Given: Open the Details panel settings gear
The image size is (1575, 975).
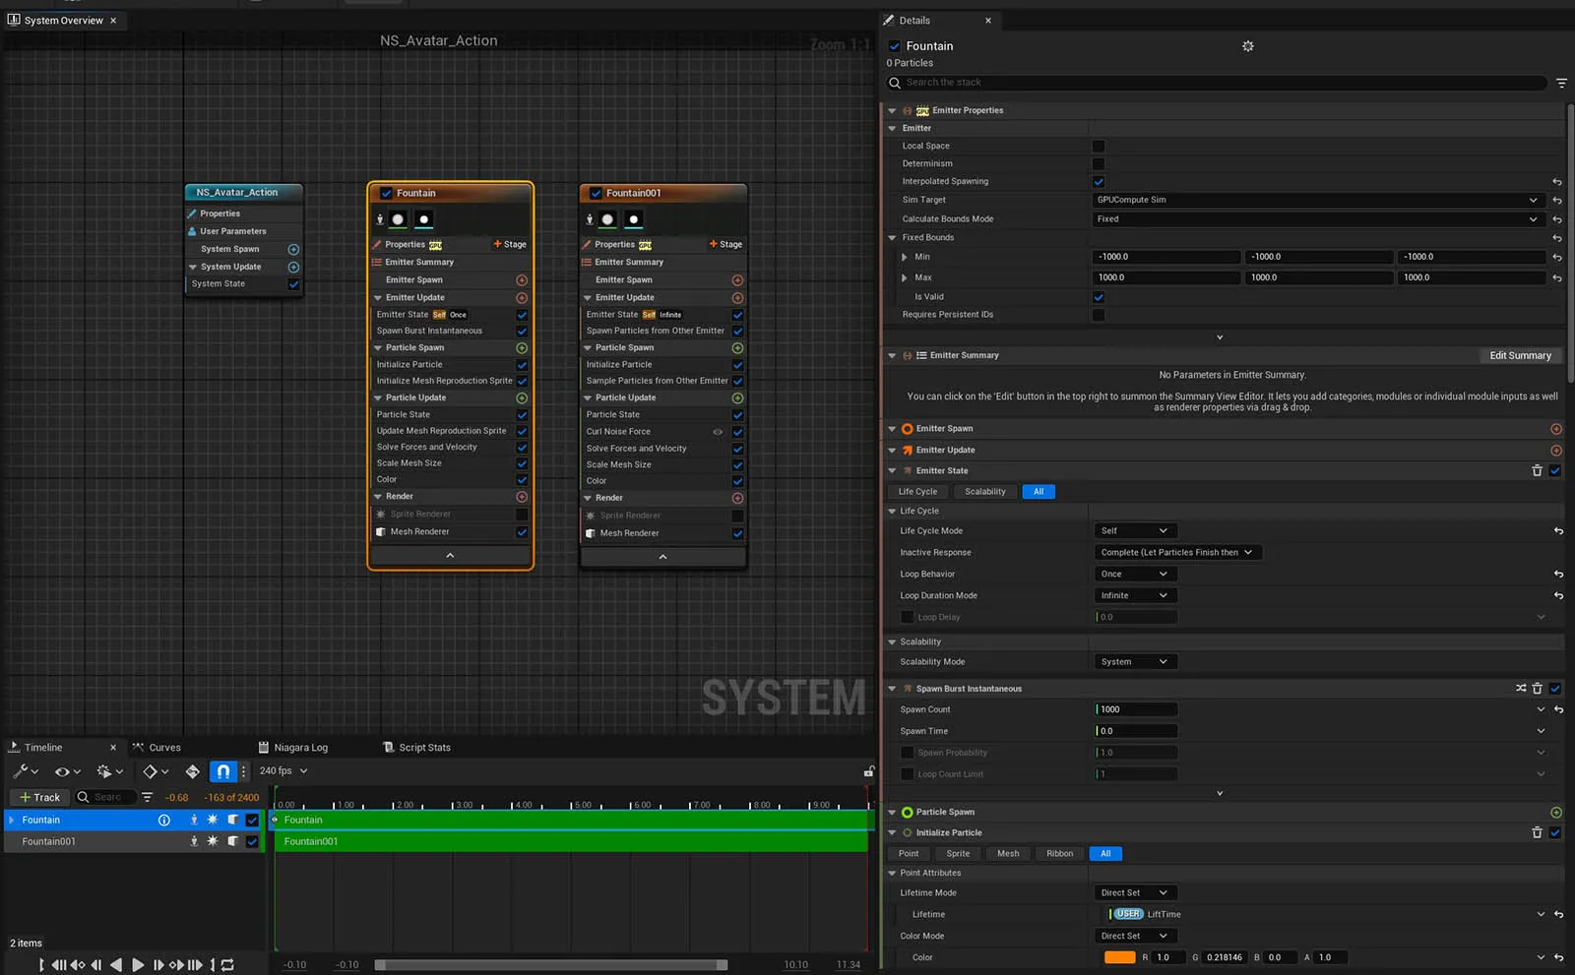Looking at the screenshot, I should [1247, 46].
